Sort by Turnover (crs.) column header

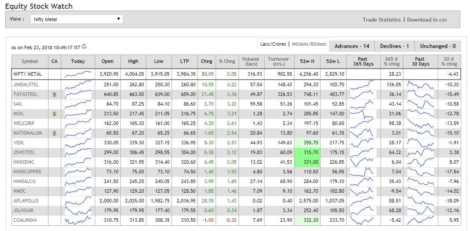278,61
